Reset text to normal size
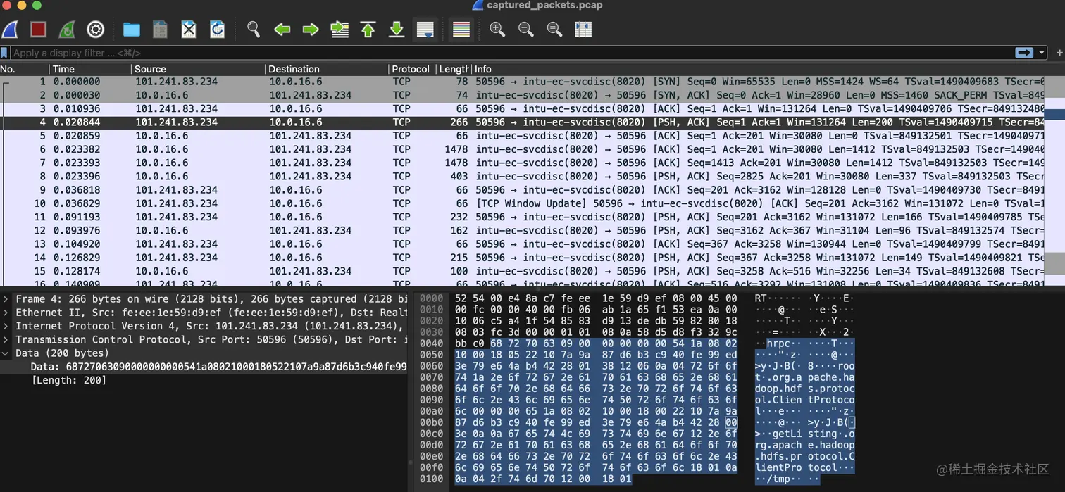 click(554, 30)
